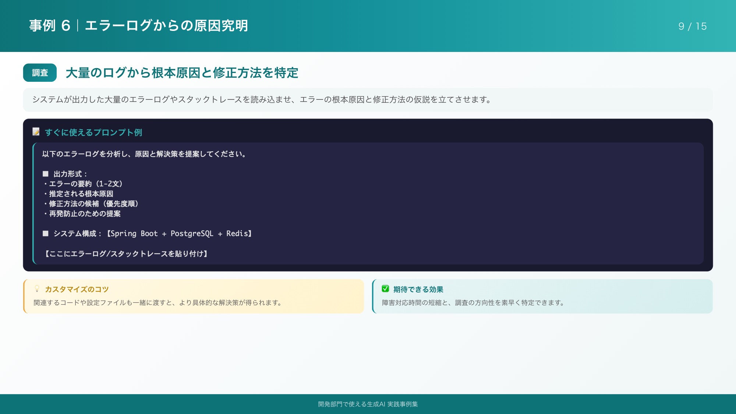Click the footer 開発部門で使える生成AI 実践事例集
The image size is (736, 414).
pyautogui.click(x=368, y=404)
